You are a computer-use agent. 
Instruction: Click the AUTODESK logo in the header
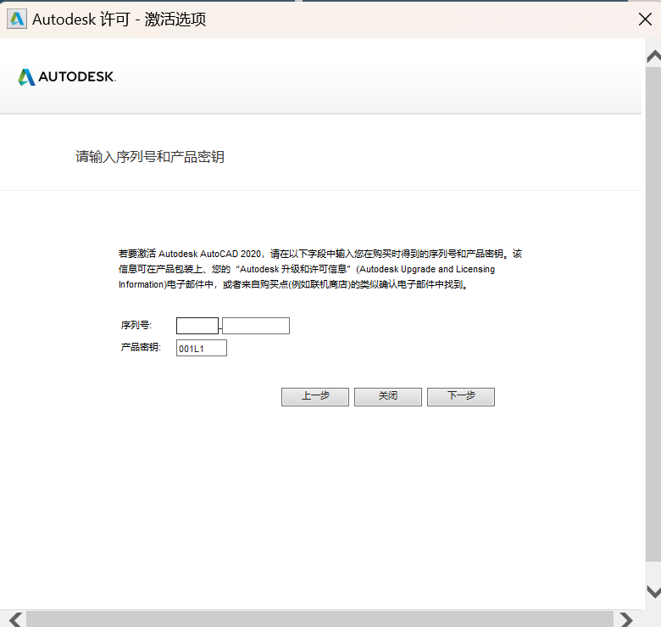point(67,77)
